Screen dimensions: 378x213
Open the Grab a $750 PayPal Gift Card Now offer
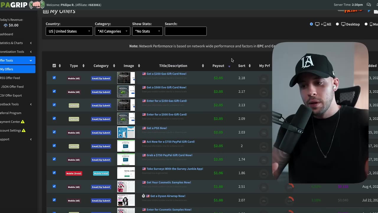click(x=170, y=155)
